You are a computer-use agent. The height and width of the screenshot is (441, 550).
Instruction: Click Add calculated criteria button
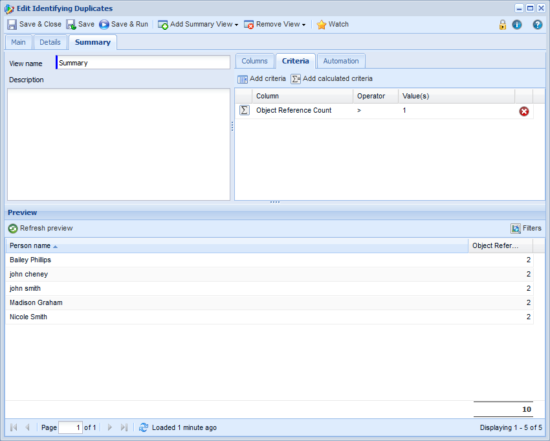332,78
